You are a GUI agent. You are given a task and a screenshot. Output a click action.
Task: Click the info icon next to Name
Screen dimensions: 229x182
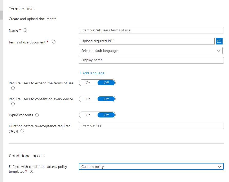tap(25, 30)
